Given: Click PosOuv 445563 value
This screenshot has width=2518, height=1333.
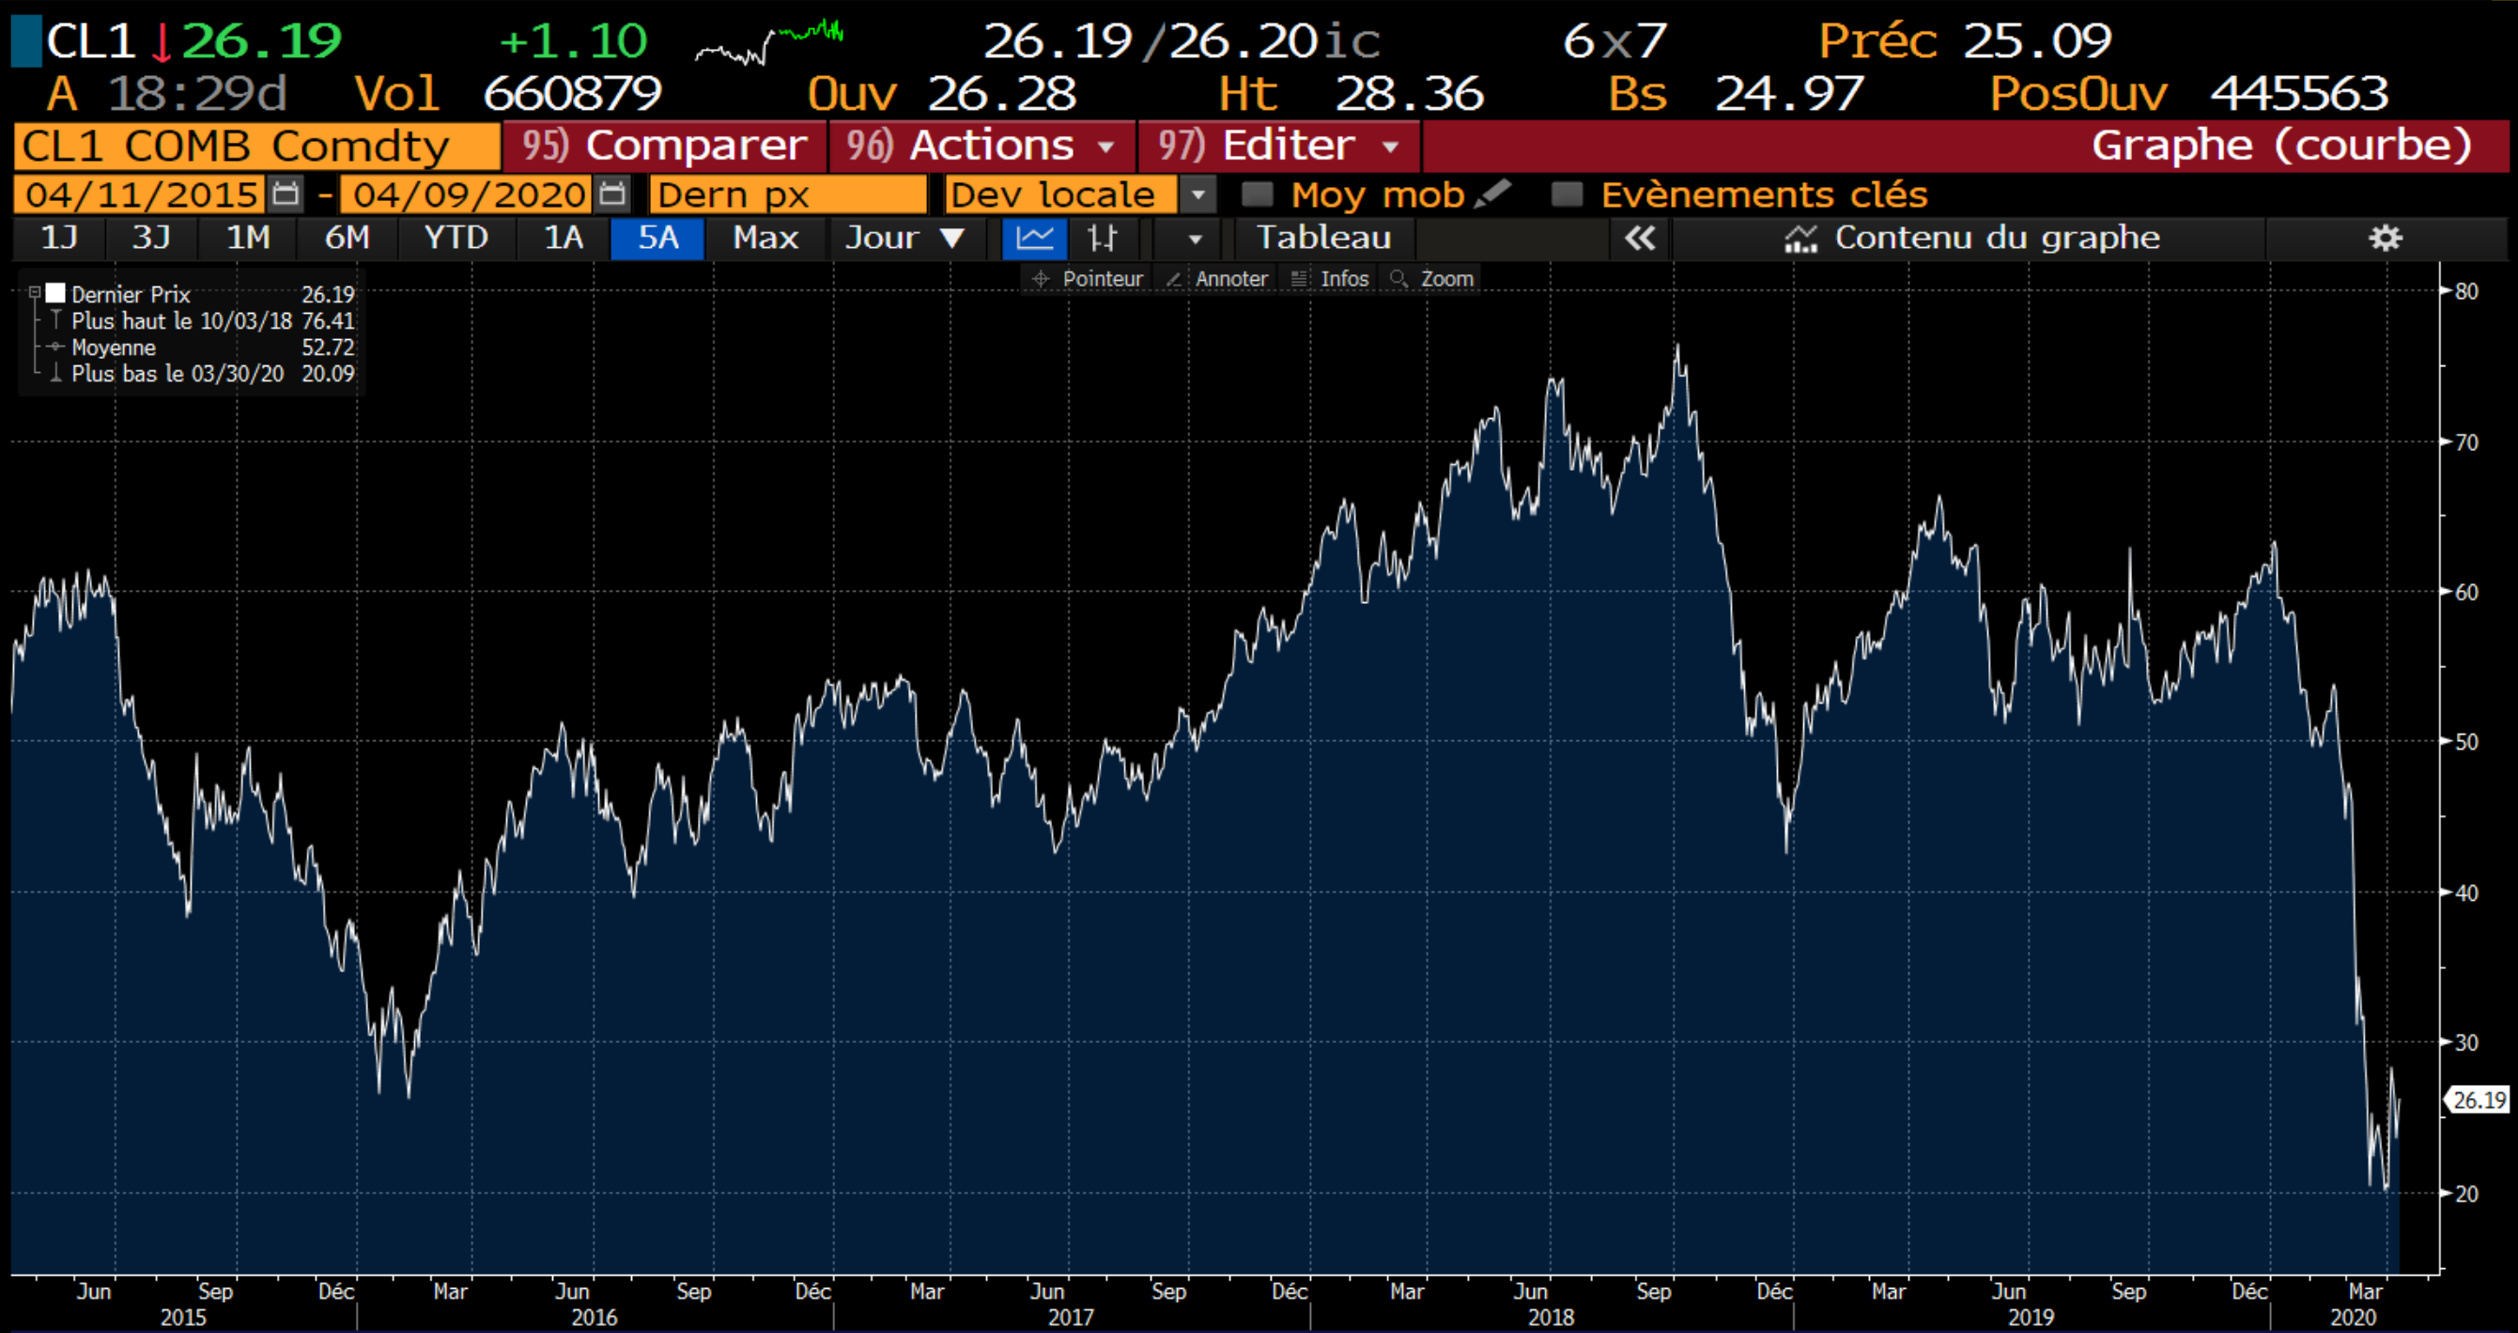Looking at the screenshot, I should click(2299, 94).
